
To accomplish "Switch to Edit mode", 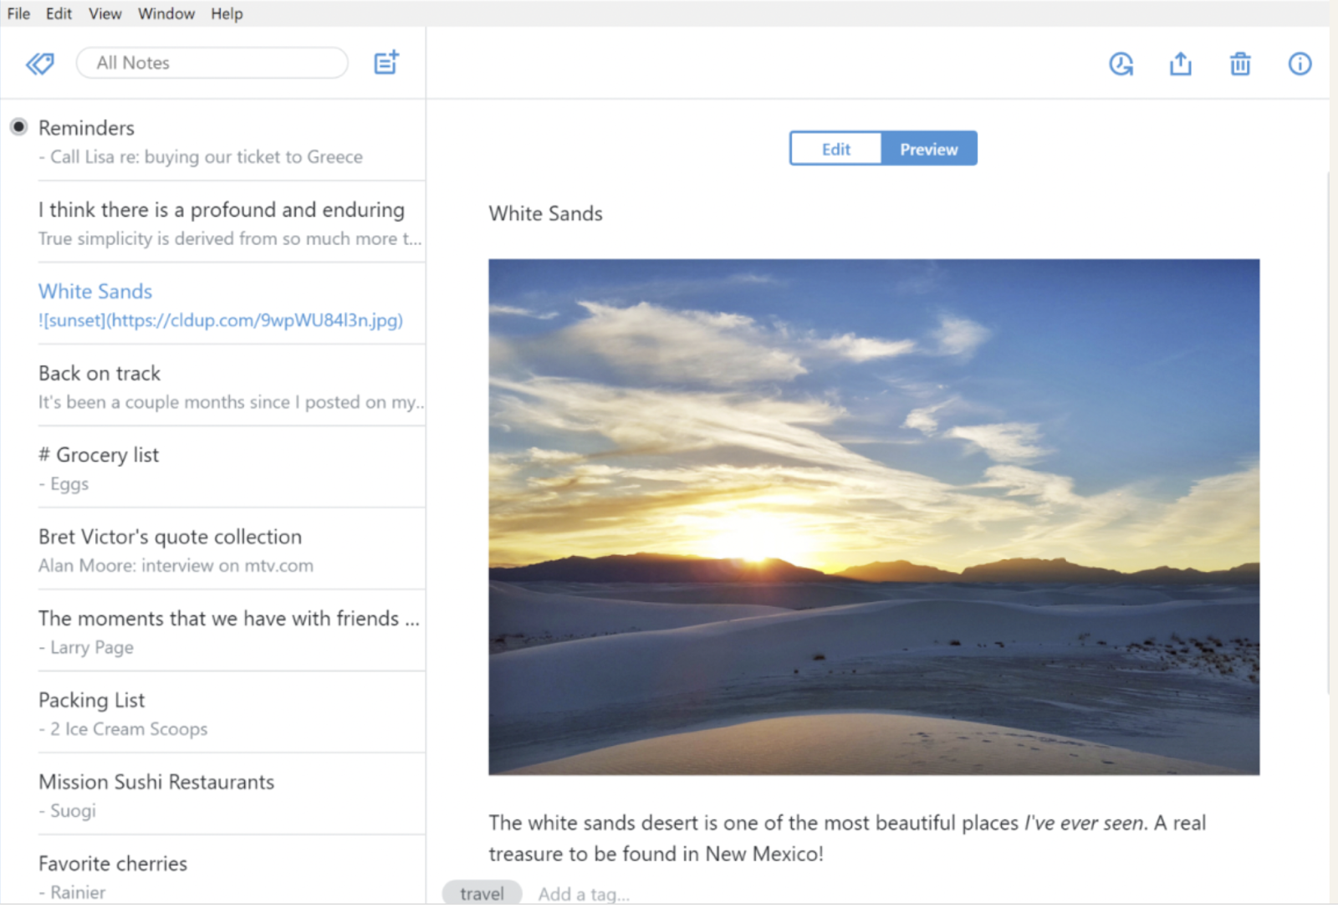I will (x=835, y=149).
